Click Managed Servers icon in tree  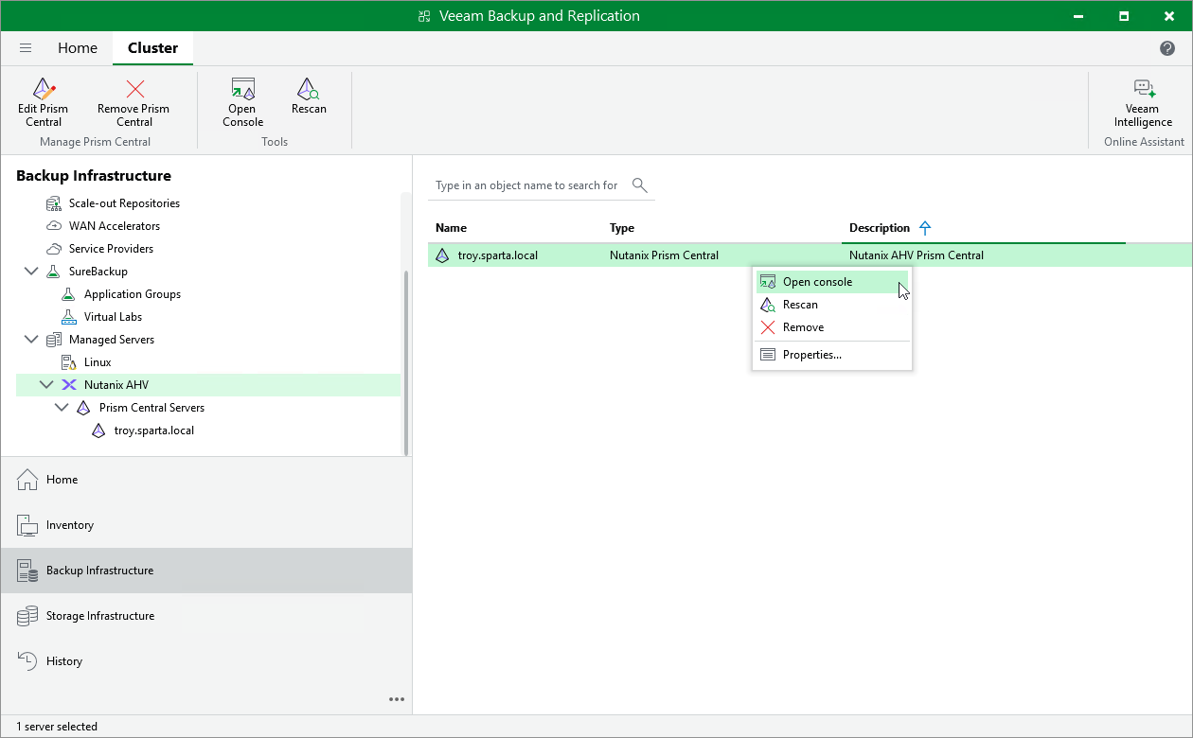click(x=54, y=340)
